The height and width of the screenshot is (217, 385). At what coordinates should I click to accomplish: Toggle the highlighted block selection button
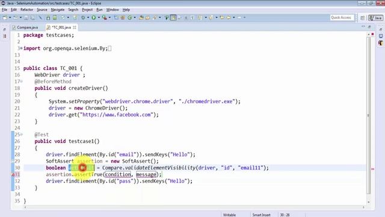[173, 17]
